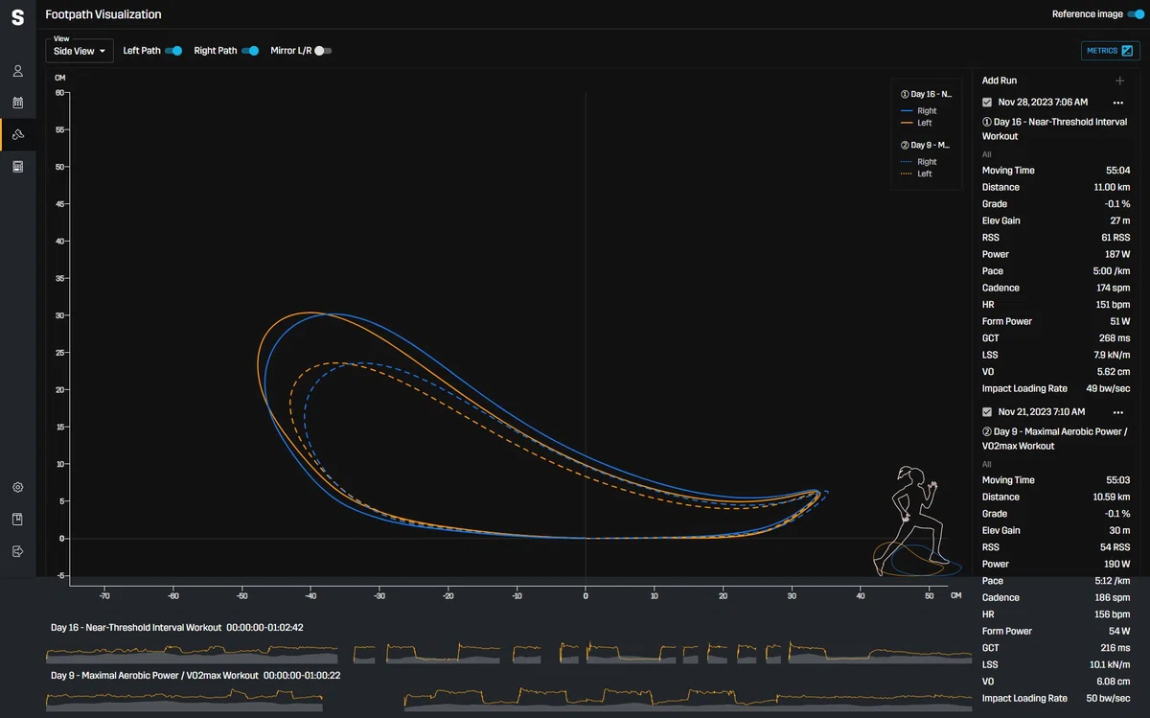Click the Stryd S logo icon

[x=17, y=17]
